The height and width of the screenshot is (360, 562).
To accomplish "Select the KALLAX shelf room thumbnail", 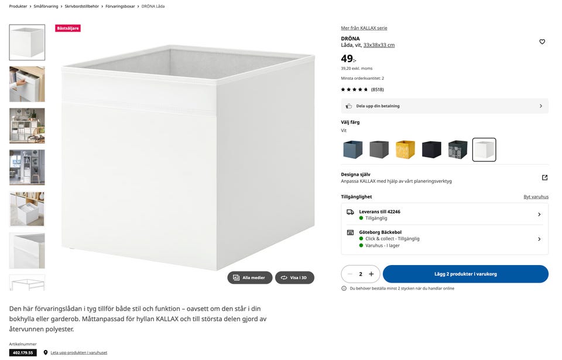I will pos(27,125).
